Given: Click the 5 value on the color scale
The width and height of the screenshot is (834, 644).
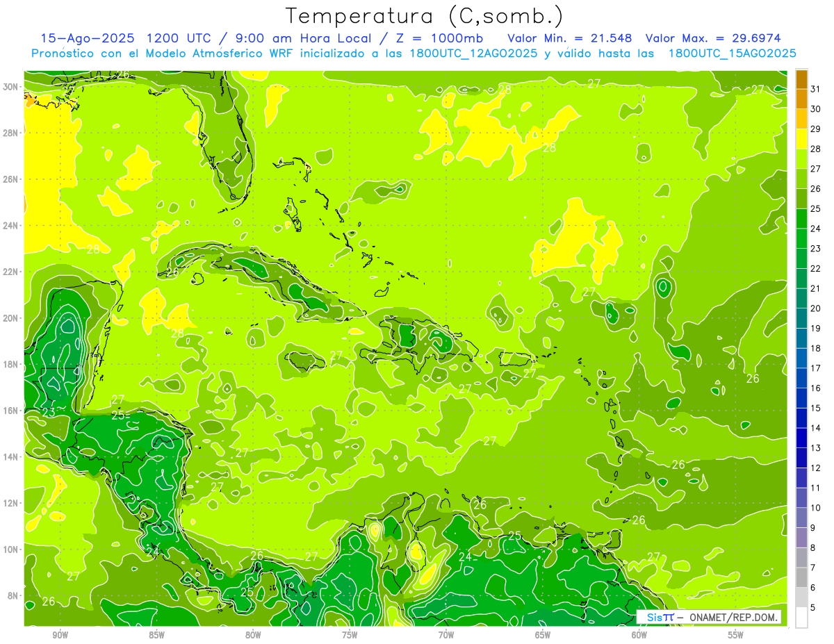Looking at the screenshot, I should (813, 607).
